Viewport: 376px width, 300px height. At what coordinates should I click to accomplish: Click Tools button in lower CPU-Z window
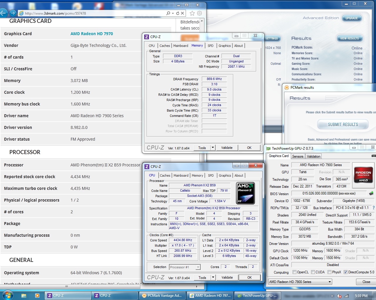[202, 277]
